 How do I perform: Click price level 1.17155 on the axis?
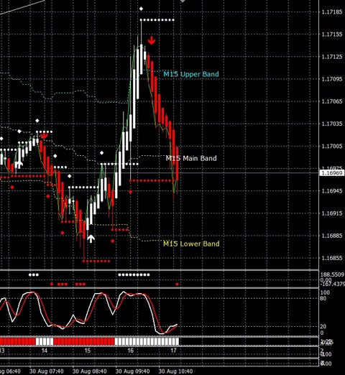(331, 34)
